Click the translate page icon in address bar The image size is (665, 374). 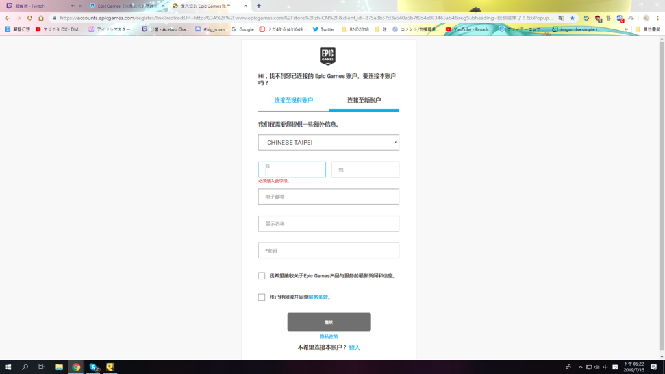click(x=562, y=18)
